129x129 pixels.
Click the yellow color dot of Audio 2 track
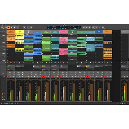pyautogui.click(x=20, y=63)
